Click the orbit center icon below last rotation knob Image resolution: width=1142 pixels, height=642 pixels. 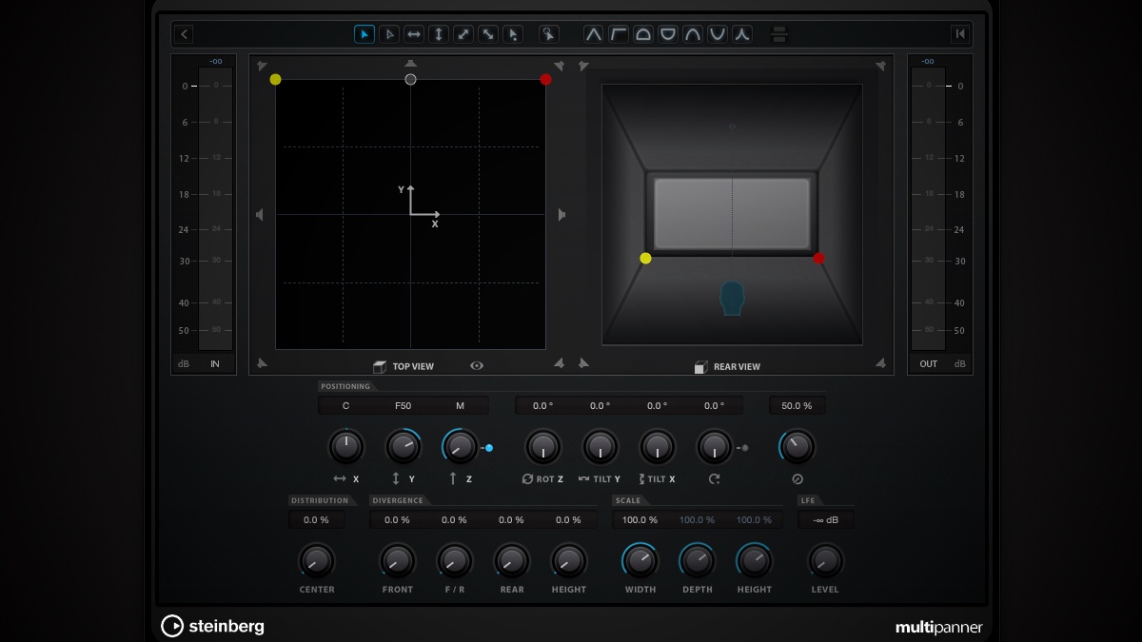714,479
